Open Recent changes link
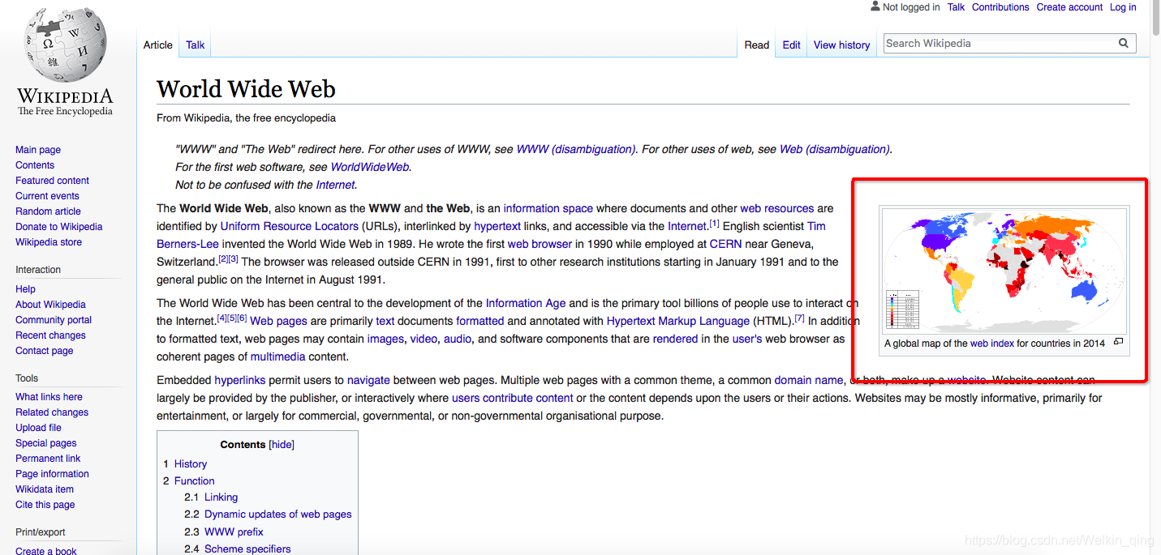The height and width of the screenshot is (555, 1161). coord(50,335)
